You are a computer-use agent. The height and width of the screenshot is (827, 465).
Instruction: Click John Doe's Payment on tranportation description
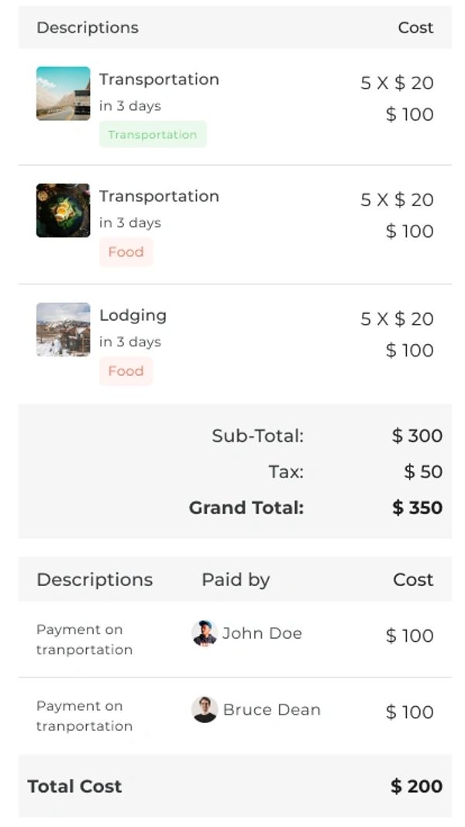click(84, 639)
